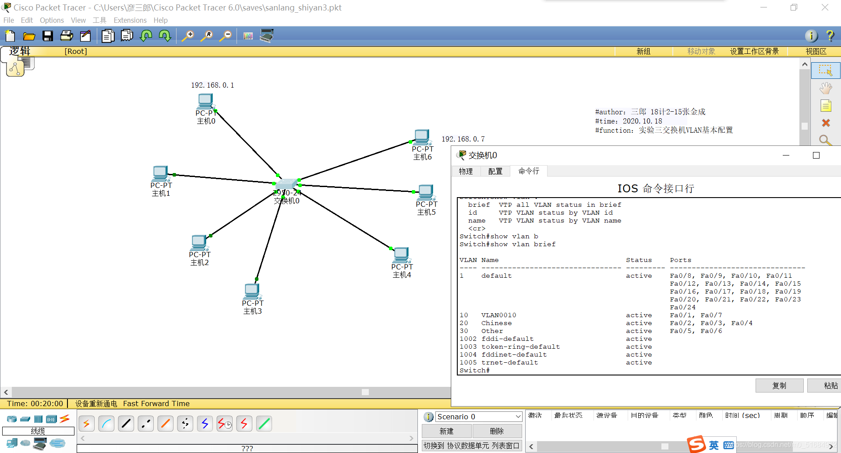Choose the Inspect magnifier tool

(x=825, y=140)
